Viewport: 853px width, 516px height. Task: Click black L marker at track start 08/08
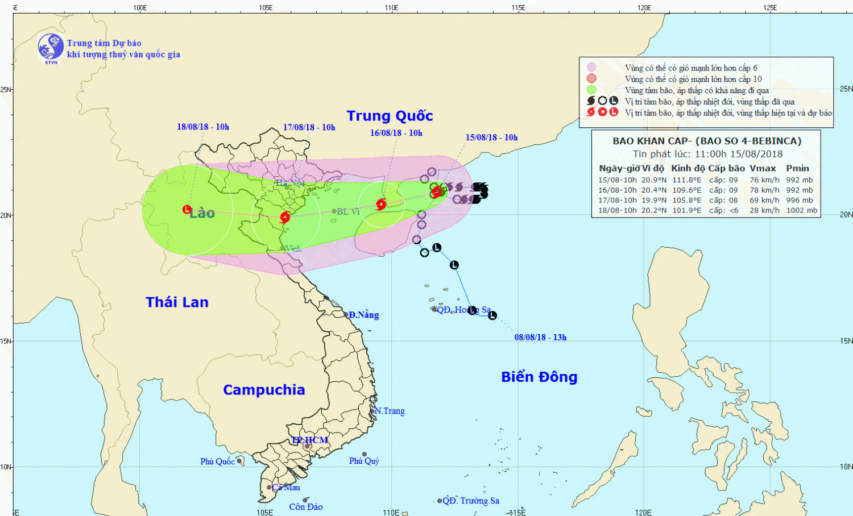(492, 315)
